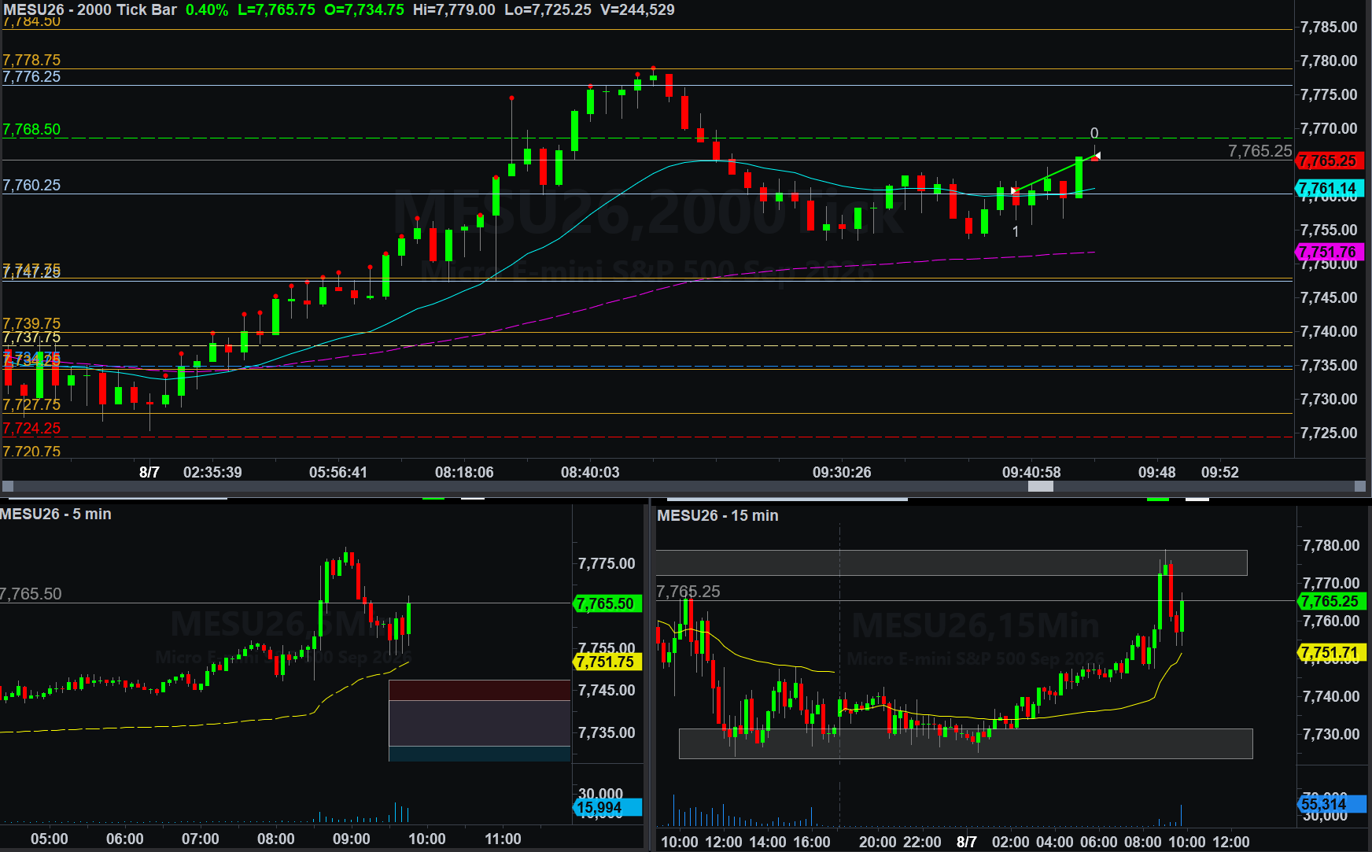The image size is (1372, 852).
Task: Click the teal target zone of position box on 5 min chart
Action: [x=479, y=754]
